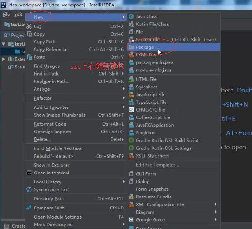
Task: Expand the XML Configuration File submenu arrow
Action: (x=216, y=204)
